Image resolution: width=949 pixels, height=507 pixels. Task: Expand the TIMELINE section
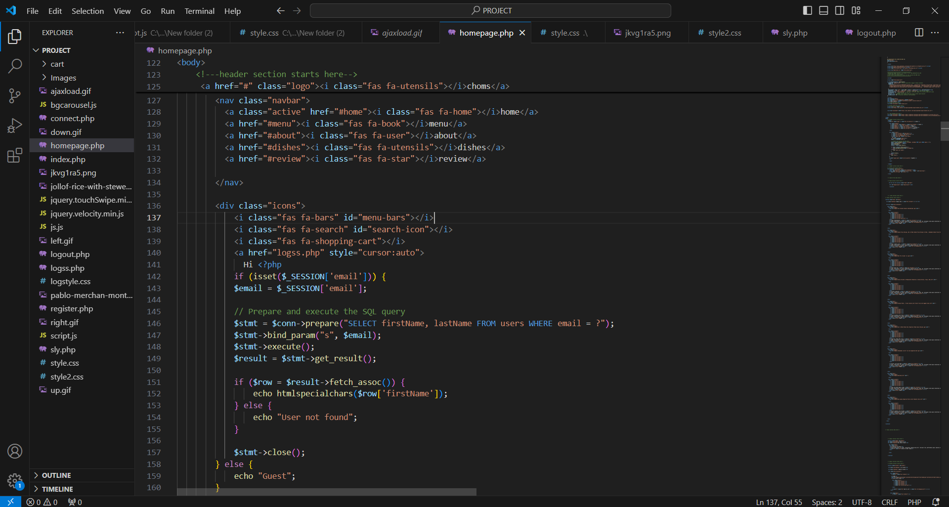[x=57, y=489]
